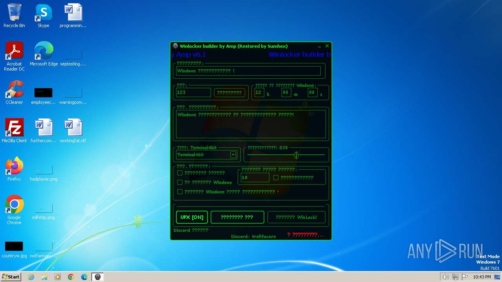Open the Terminal4bit font dropdown
The image size is (502, 282).
coord(233,155)
